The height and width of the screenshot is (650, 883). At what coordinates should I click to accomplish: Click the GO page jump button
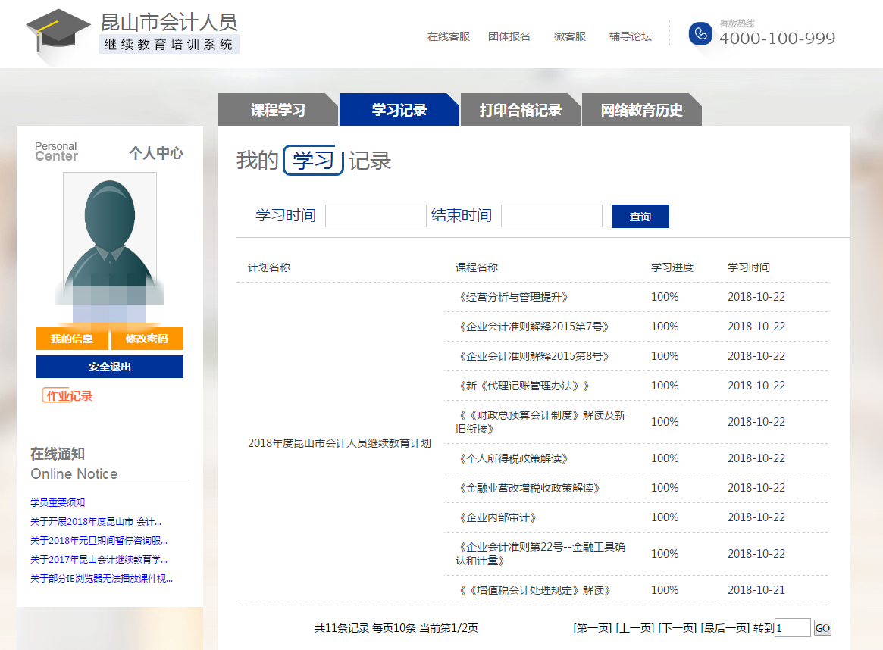[822, 628]
